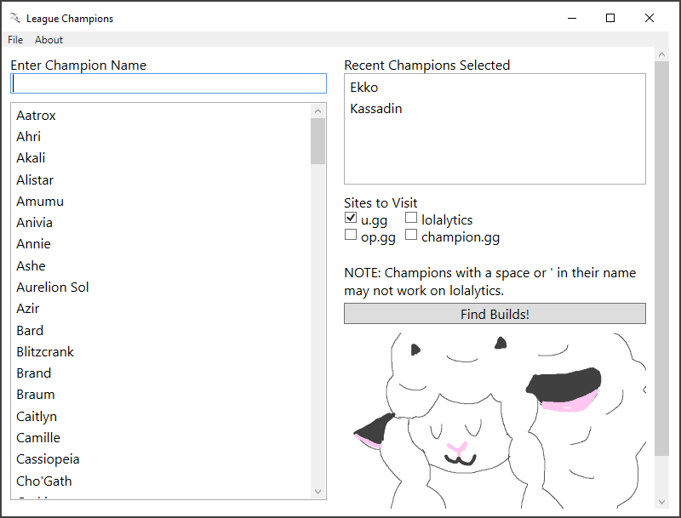Enable the op.gg checkbox
The height and width of the screenshot is (518, 681).
(351, 234)
